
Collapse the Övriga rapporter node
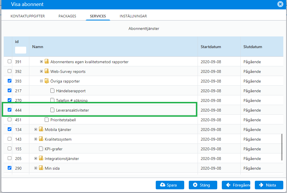click(41, 81)
